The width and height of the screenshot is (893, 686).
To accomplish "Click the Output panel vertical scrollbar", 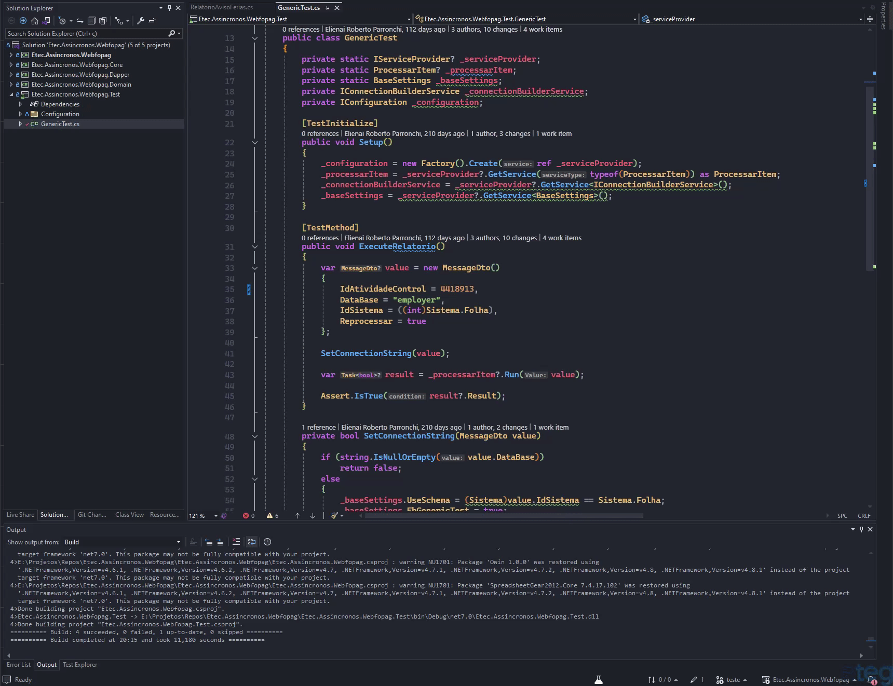I will tap(871, 599).
